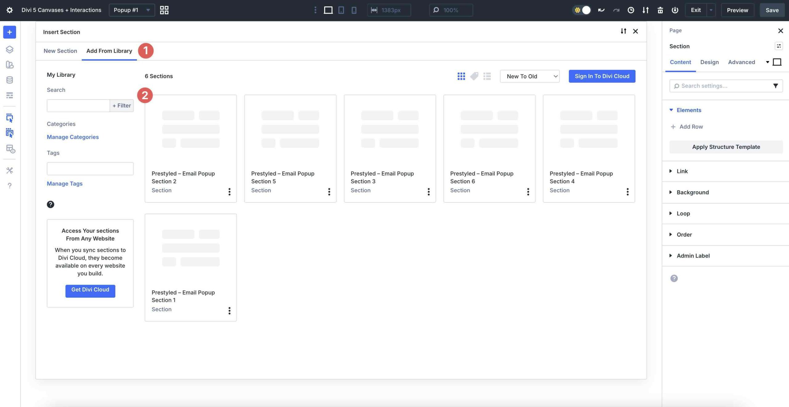Select Prestyled Email Popup Section 3 thumbnail
This screenshot has width=789, height=407.
click(x=390, y=129)
